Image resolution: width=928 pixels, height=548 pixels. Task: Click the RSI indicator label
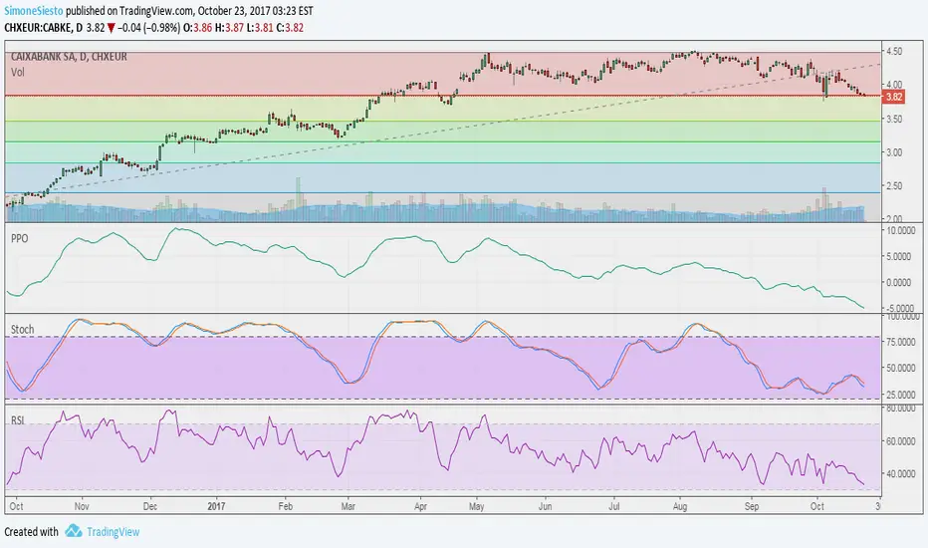coord(18,420)
